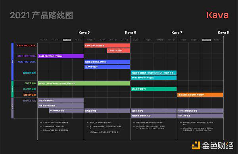Screen dimensions: 238x154
Task: Click the teal ROBO ADVISOR 代币发行 bar
Action: tap(154, 78)
